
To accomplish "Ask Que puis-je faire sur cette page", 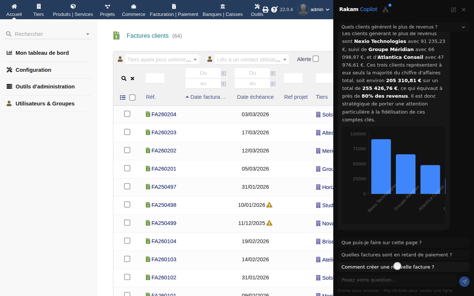I will (x=404, y=243).
